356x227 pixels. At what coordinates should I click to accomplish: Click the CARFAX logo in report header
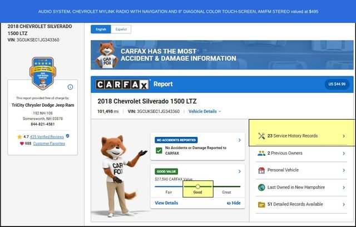122,85
